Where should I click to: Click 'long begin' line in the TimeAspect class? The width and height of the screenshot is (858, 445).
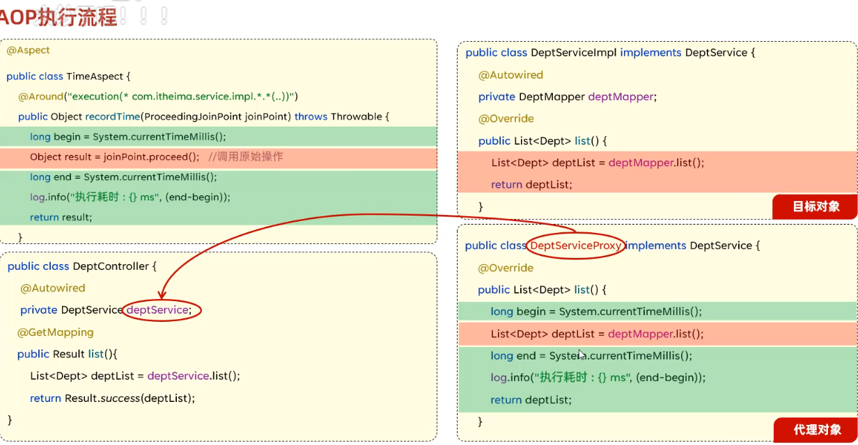128,137
